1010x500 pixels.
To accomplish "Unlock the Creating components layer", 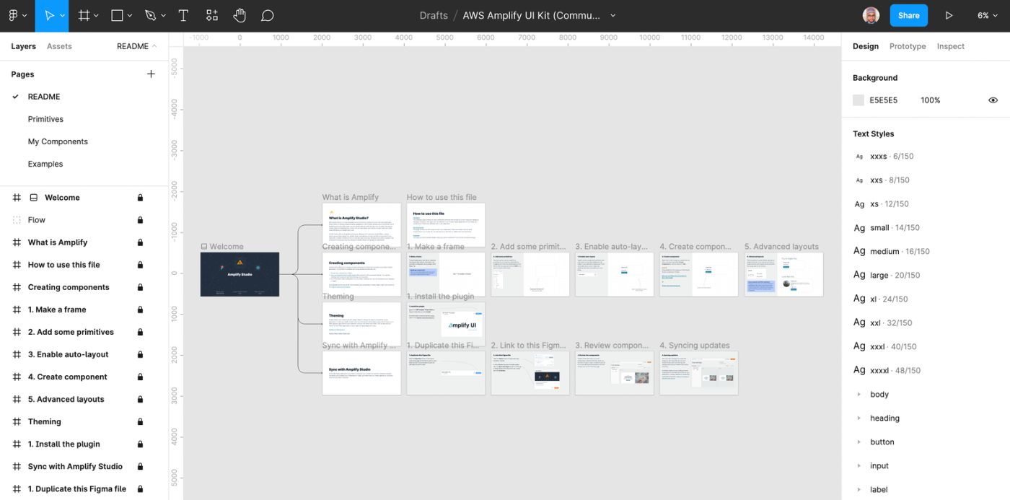I will click(140, 287).
